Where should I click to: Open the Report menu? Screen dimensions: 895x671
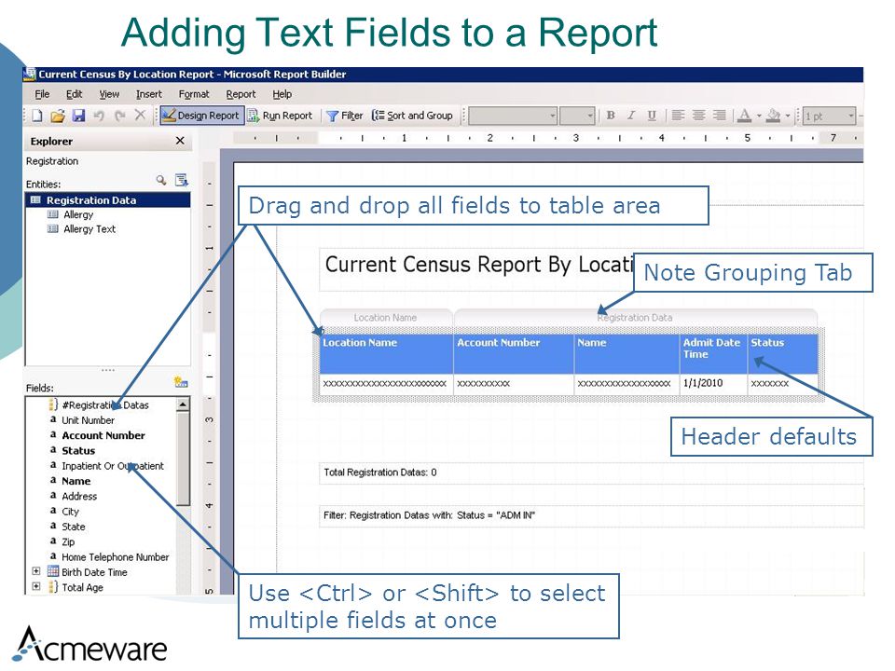[x=241, y=94]
